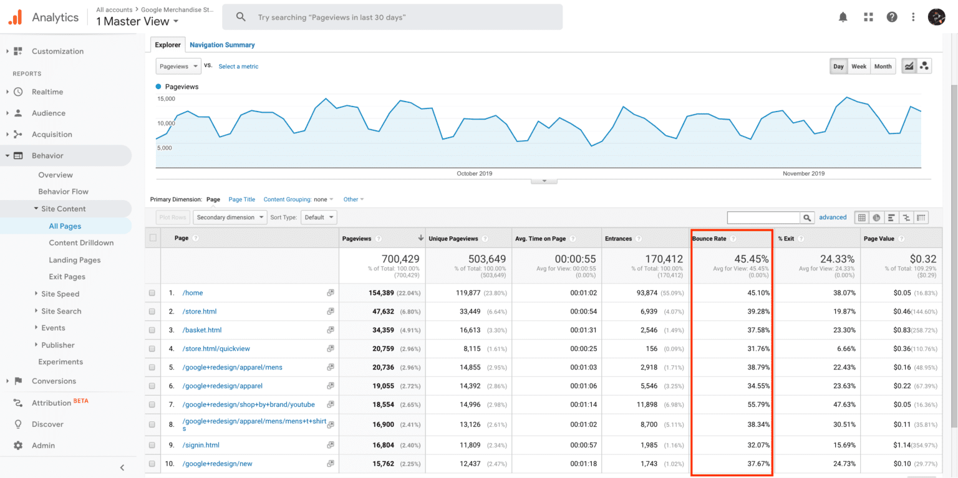This screenshot has height=478, width=958.
Task: Check the /google+redesign/apparel row checkbox
Action: (x=152, y=386)
